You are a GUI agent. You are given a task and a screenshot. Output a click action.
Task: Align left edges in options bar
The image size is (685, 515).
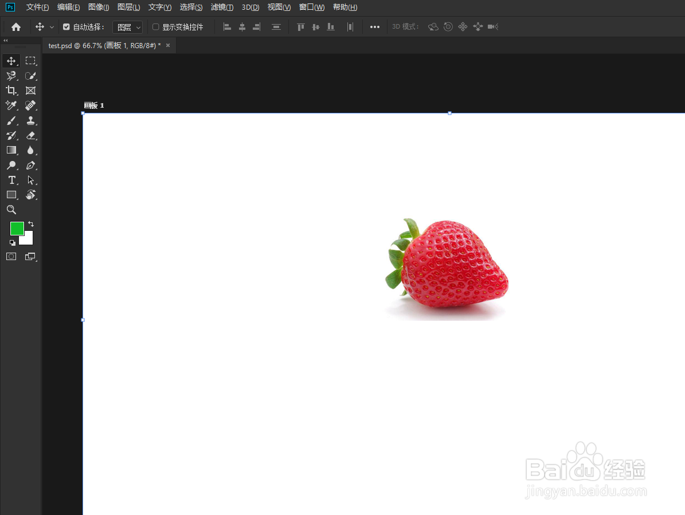(x=227, y=27)
